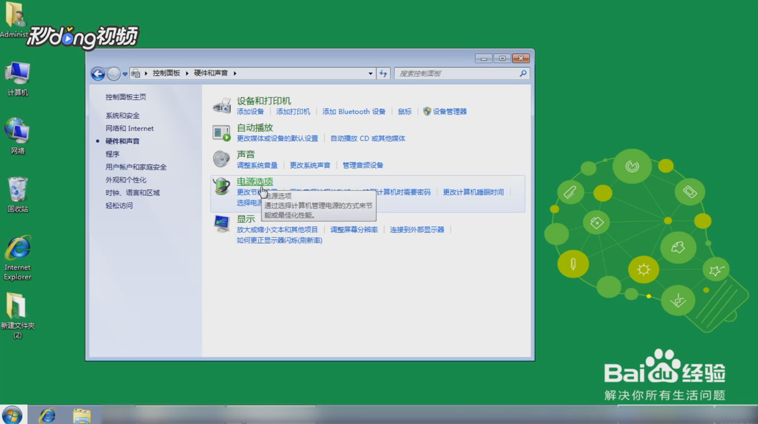The image size is (758, 424).
Task: Click 放大或缩小文本和其他项目 link
Action: tap(277, 230)
